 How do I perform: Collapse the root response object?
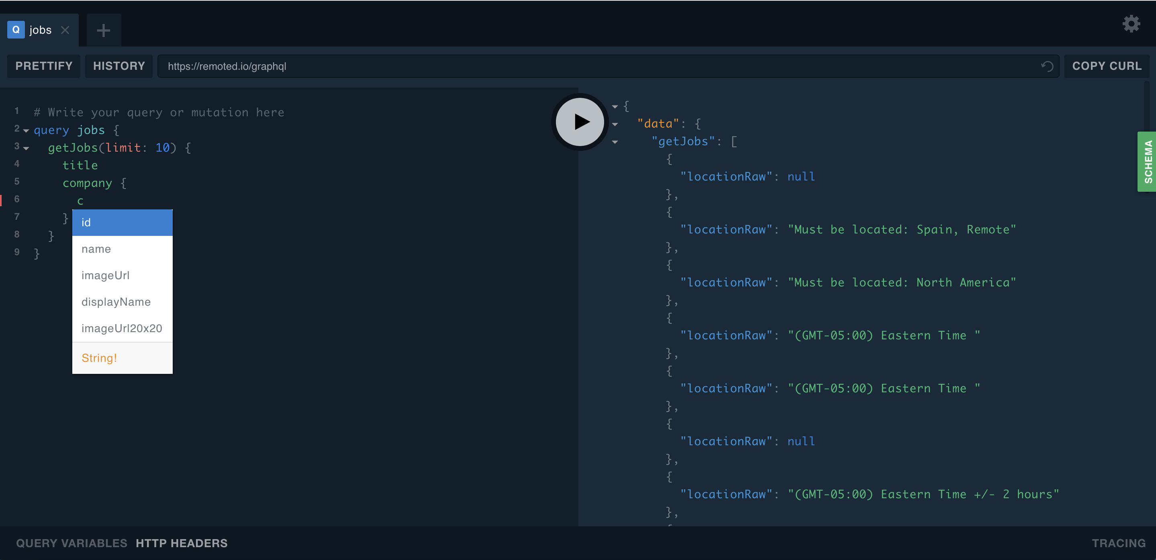click(615, 106)
